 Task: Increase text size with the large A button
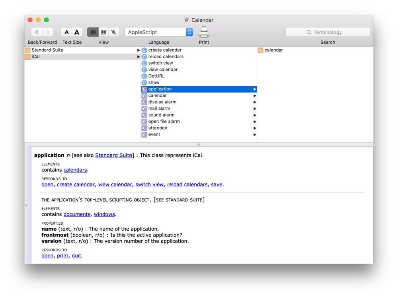tap(77, 32)
